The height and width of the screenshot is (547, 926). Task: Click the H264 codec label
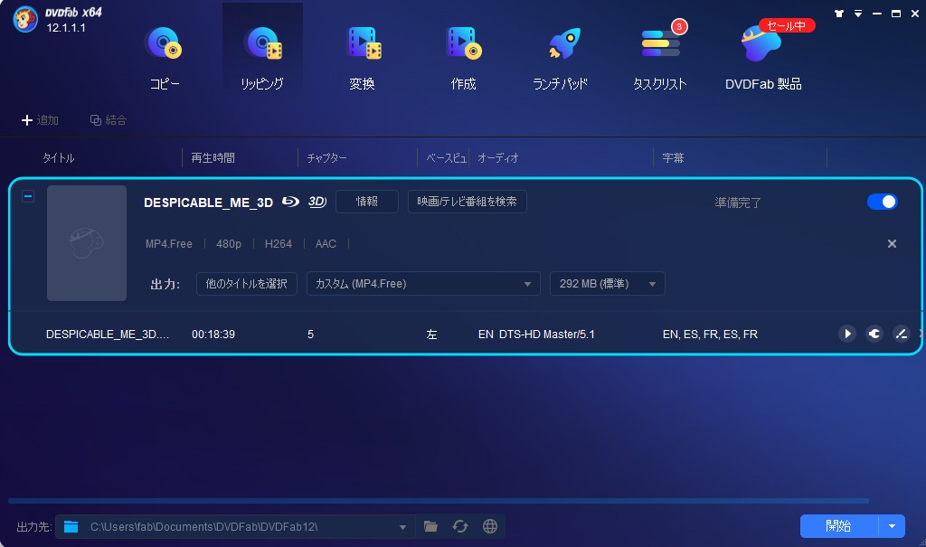279,243
